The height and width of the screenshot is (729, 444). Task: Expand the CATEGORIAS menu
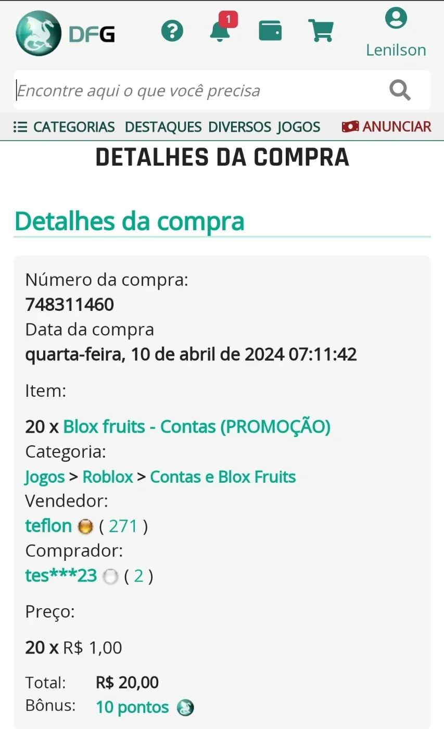tap(64, 127)
